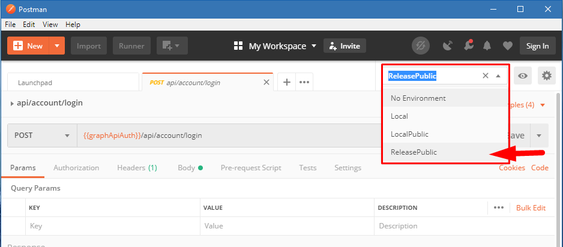Open the New button dropdown arrow
The width and height of the screenshot is (563, 247).
[57, 46]
